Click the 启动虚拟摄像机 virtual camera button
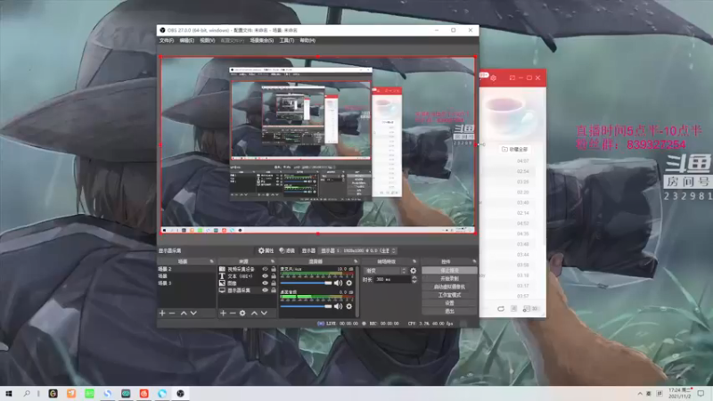The width and height of the screenshot is (713, 401). [449, 286]
